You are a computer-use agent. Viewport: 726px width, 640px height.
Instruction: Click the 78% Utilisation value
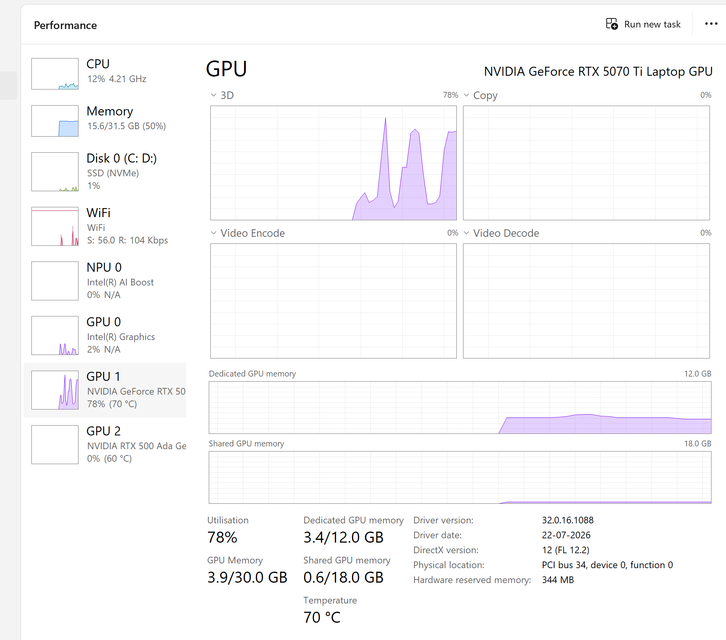222,538
